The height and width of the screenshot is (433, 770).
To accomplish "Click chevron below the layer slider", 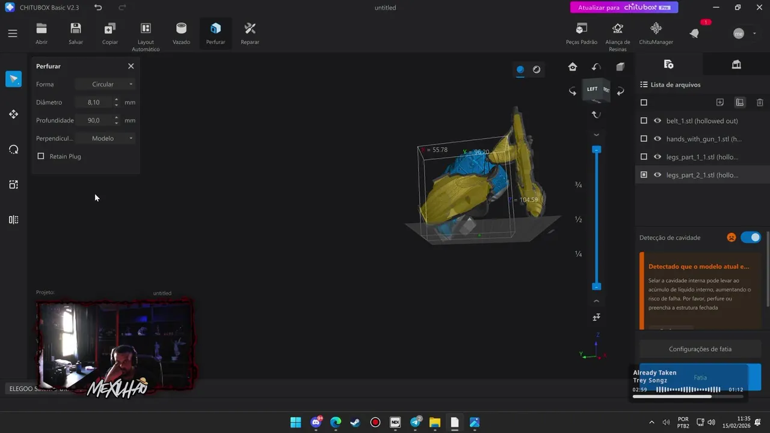I will coord(596,301).
